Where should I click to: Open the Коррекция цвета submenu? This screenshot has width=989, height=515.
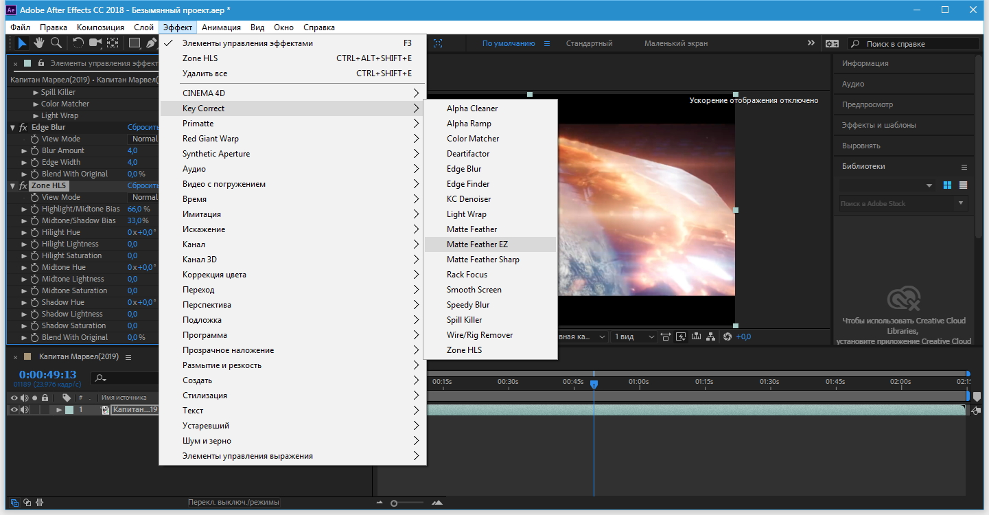coord(292,275)
